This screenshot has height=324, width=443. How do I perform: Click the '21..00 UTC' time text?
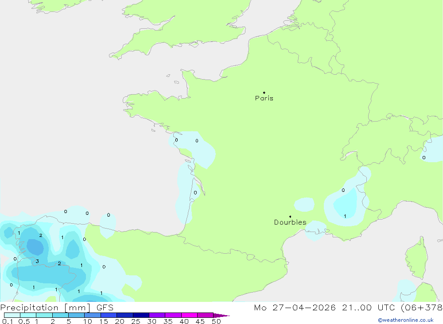369,307
